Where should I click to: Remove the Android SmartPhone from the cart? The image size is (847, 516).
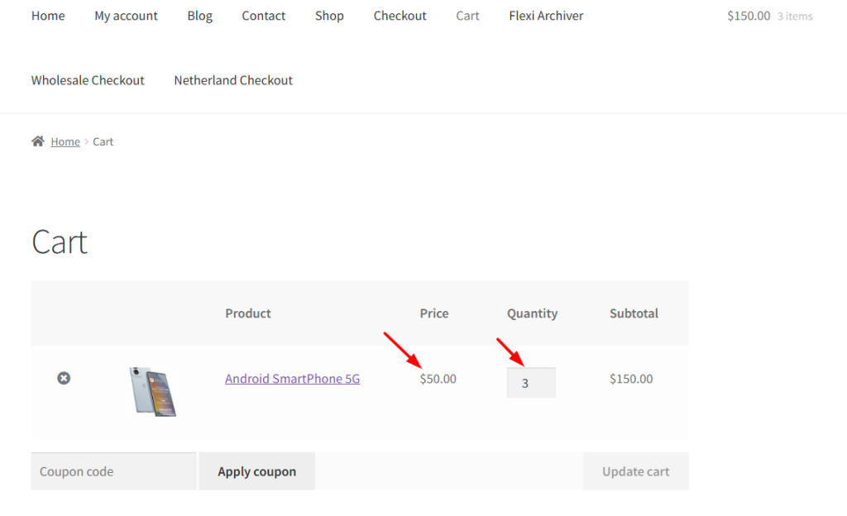(64, 378)
